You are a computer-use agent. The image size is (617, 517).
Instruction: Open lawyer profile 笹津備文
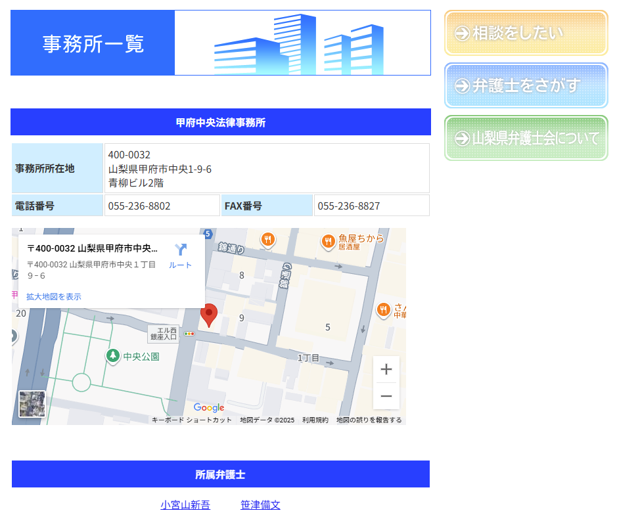[260, 505]
